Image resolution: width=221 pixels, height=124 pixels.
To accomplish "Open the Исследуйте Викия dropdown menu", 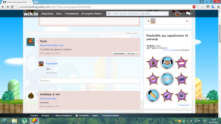I will pyautogui.click(x=92, y=13).
